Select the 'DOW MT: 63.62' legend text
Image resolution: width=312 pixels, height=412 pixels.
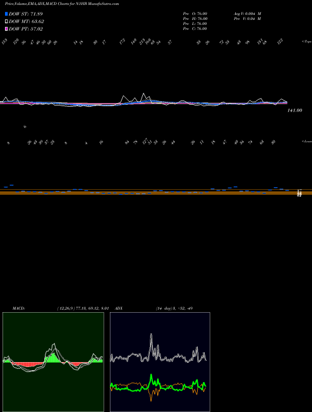pyautogui.click(x=26, y=22)
